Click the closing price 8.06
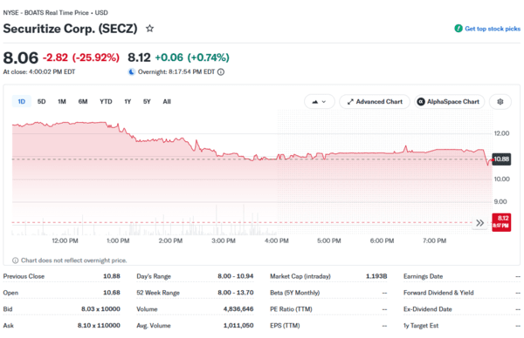 tap(21, 58)
